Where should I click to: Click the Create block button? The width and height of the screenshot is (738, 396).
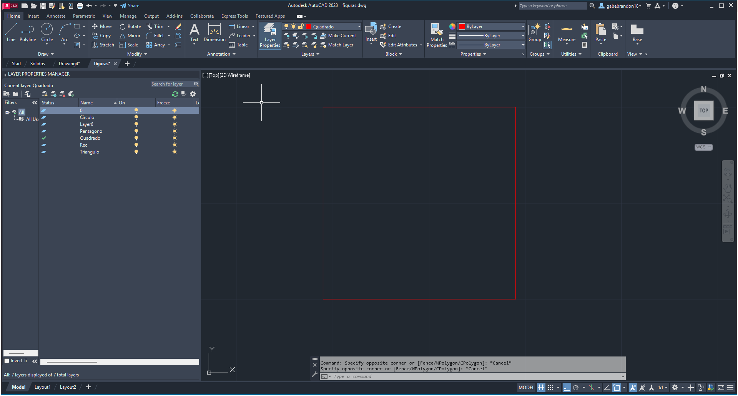(x=391, y=26)
